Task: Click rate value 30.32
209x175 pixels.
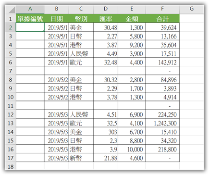Action: 111,80
